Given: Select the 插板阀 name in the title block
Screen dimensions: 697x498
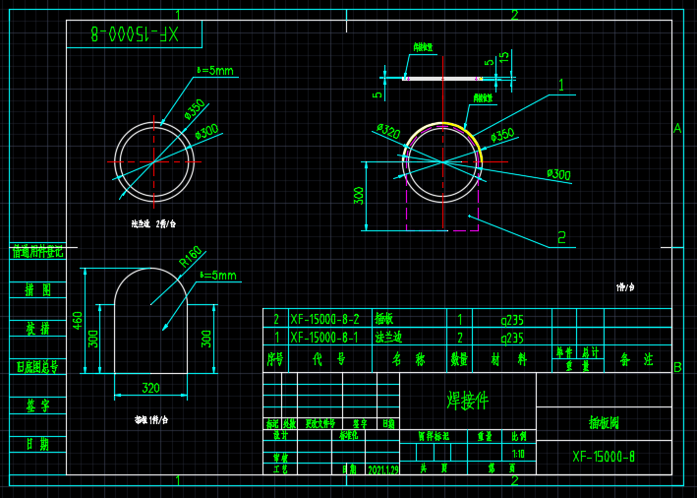Looking at the screenshot, I should tap(604, 422).
